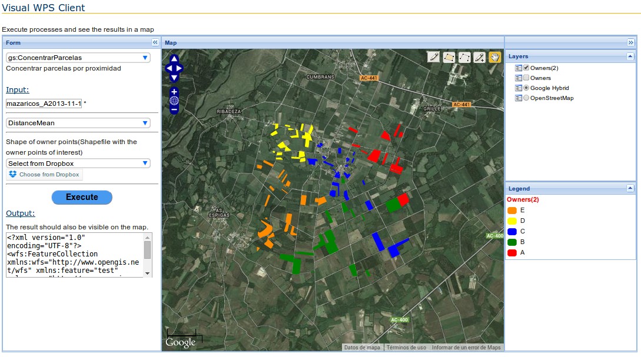Click the Choose from Dropbox button
The width and height of the screenshot is (641, 357).
click(45, 175)
